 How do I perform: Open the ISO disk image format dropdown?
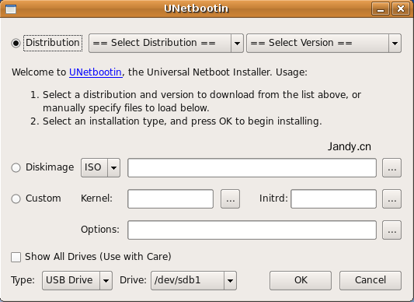coord(100,167)
